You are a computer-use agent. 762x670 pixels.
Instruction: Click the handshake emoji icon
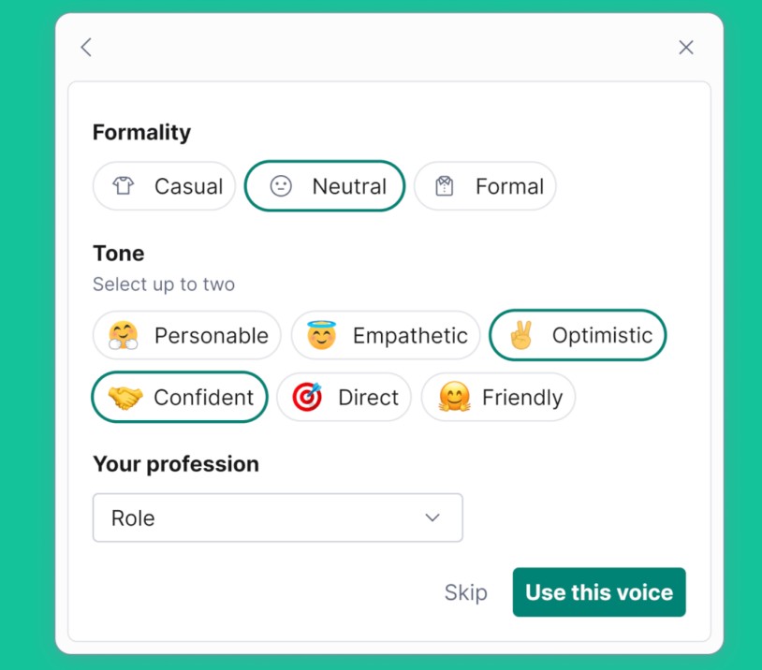coord(124,398)
